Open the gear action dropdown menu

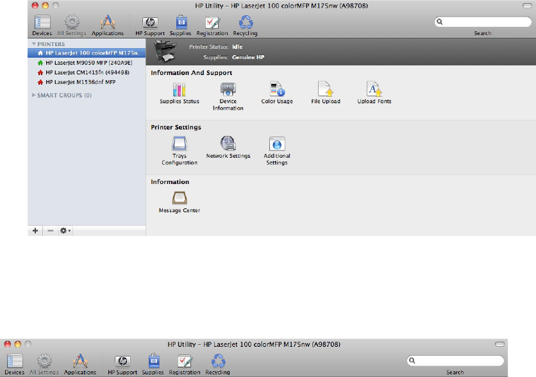pyautogui.click(x=65, y=231)
